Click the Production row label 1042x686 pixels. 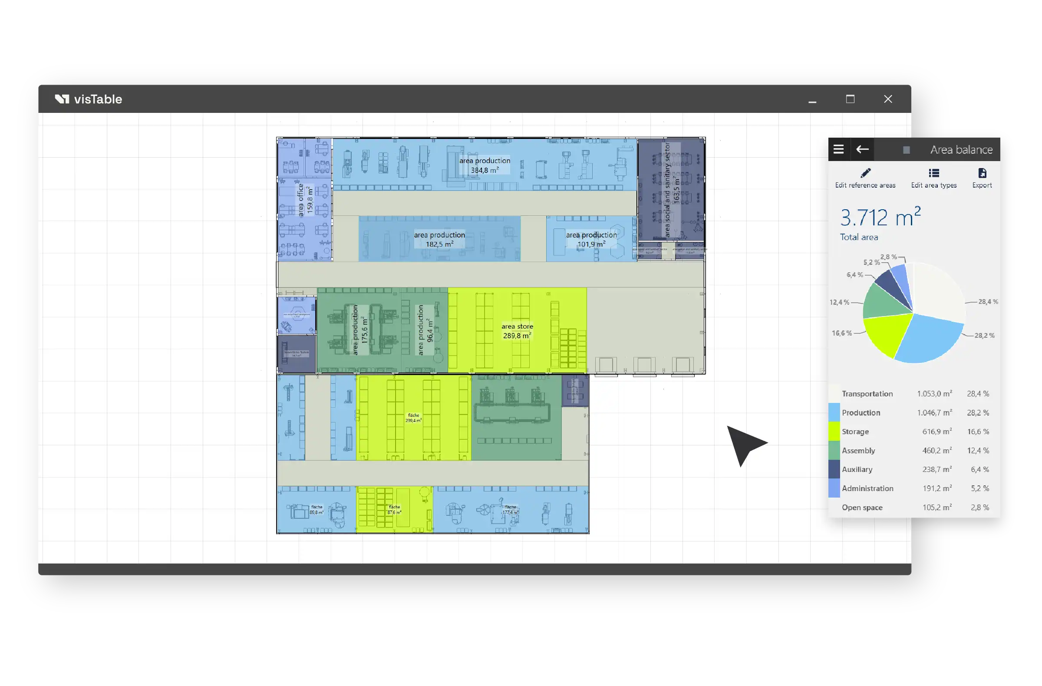[861, 412]
